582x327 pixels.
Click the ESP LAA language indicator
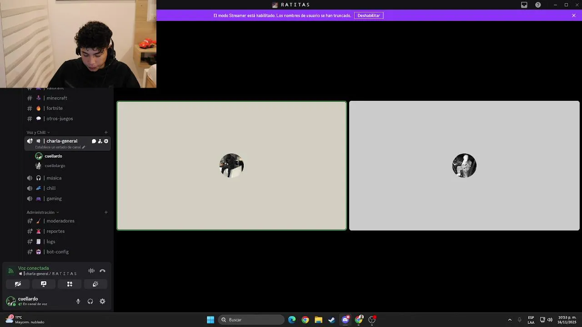(x=531, y=320)
